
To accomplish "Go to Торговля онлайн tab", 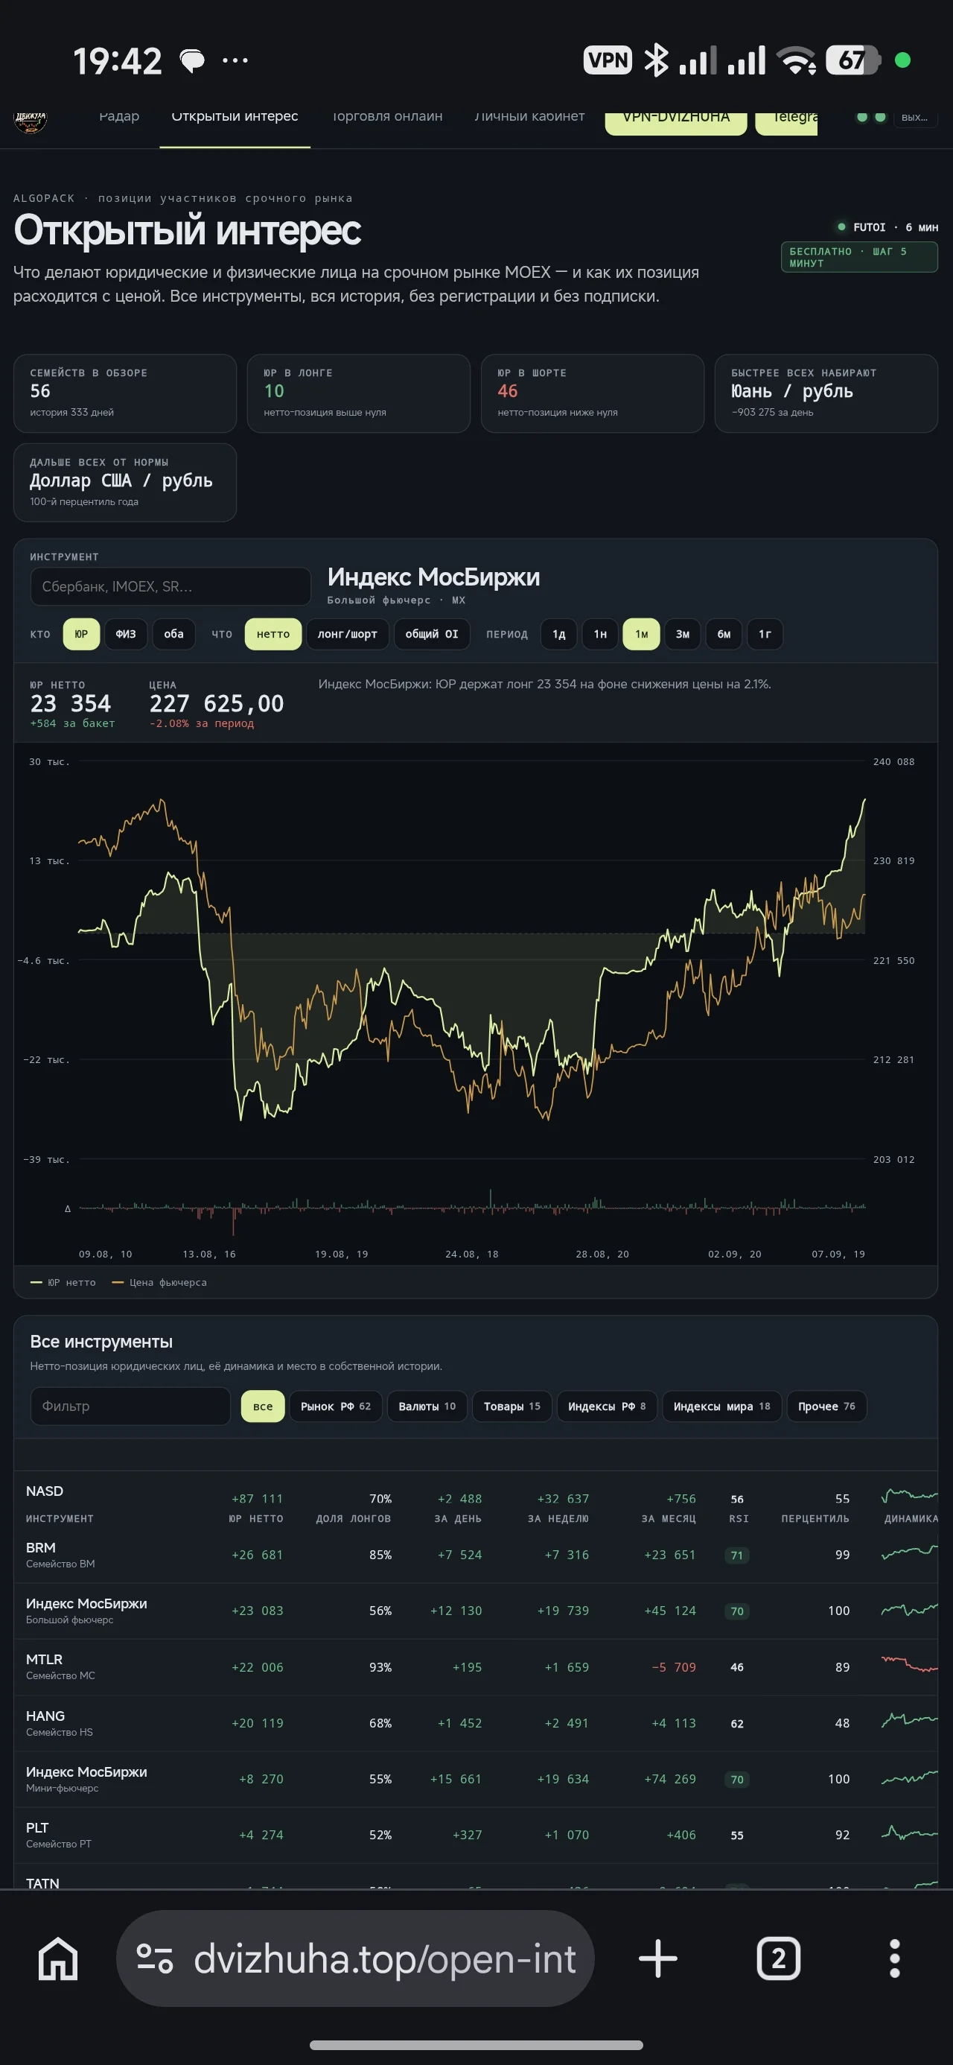I will coord(387,117).
